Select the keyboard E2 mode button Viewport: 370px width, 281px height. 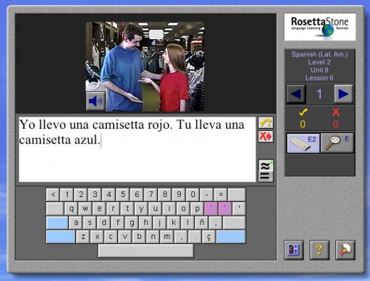click(303, 143)
